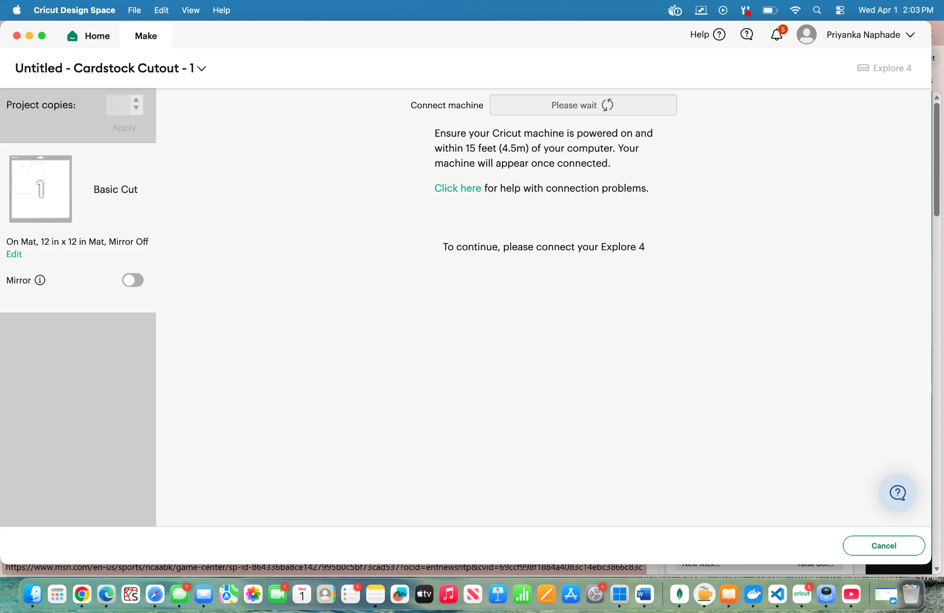Open Visual Studio Code from the dock
This screenshot has width=944, height=613.
click(x=778, y=595)
